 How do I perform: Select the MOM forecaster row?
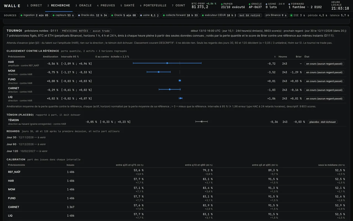[176, 72]
